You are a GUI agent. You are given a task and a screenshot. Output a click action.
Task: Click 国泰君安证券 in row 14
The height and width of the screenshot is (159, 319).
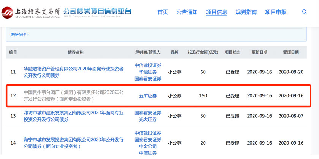148,140
